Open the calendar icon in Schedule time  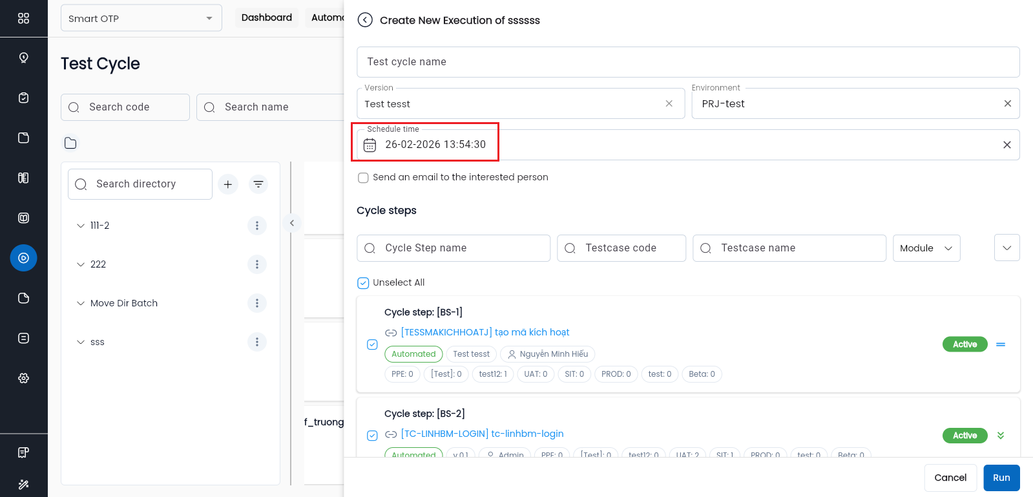[x=370, y=145]
